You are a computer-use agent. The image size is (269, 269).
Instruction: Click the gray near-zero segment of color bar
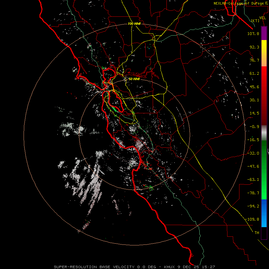(x=264, y=133)
